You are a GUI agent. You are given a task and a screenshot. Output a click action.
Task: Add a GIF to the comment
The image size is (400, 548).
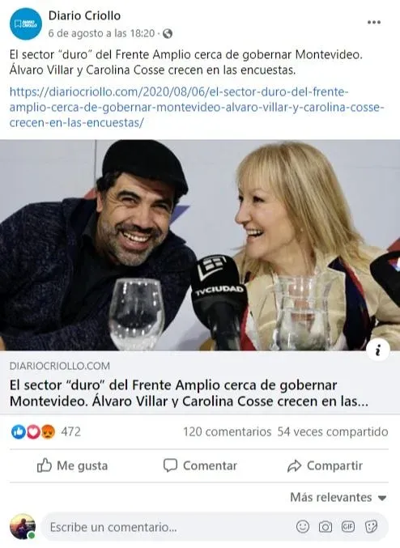348,526
